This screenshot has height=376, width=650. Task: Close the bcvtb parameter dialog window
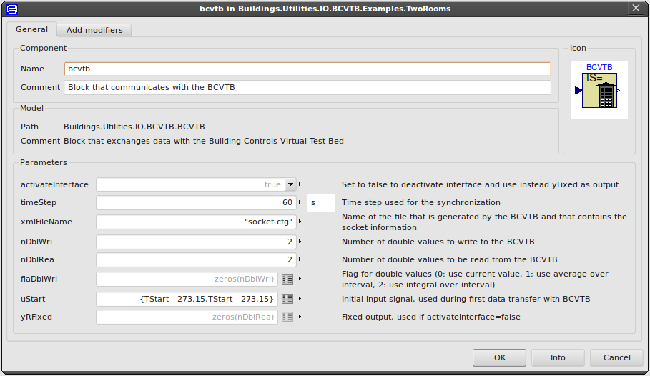point(636,9)
